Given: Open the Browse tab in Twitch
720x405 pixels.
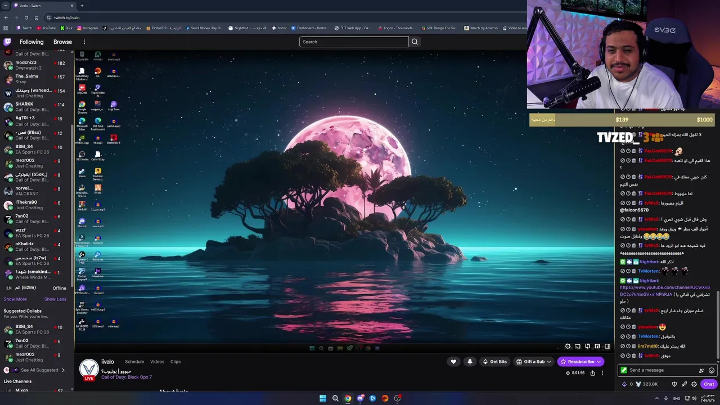Looking at the screenshot, I should [x=62, y=42].
